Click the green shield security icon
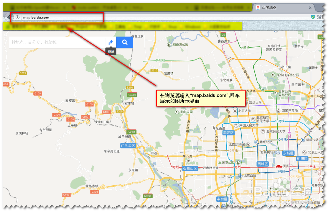Screen dimensions: 330x213 click(313, 17)
